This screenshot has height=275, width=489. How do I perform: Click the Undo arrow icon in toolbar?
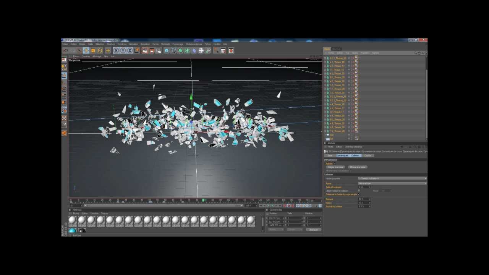66,50
